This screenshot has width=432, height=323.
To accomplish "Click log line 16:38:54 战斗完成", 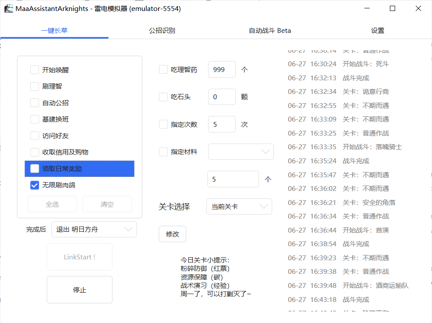I will (328, 244).
